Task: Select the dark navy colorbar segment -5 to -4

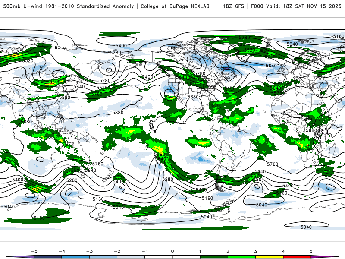Action: 48,257
